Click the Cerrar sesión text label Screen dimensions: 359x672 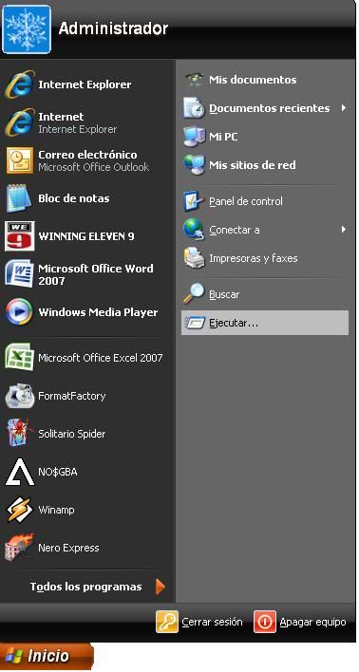coord(212,622)
